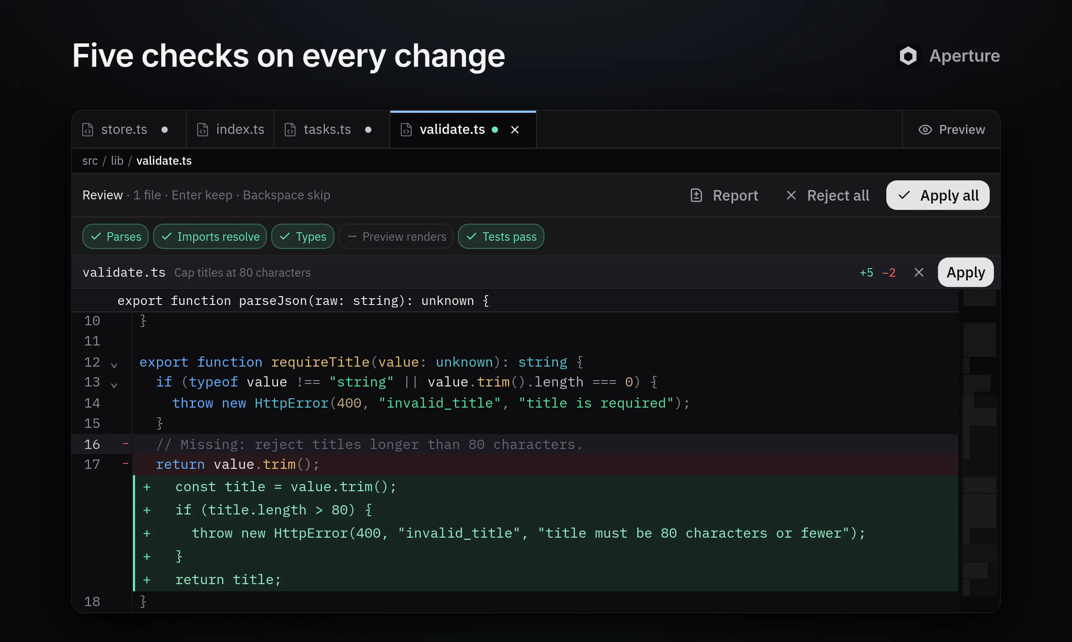Screen dimensions: 1072x642
Task: Switch to the index.ts tab
Action: pyautogui.click(x=230, y=129)
